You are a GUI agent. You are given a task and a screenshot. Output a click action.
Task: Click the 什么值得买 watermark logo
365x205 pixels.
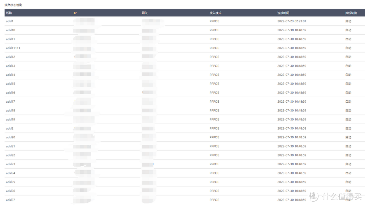pyautogui.click(x=335, y=196)
